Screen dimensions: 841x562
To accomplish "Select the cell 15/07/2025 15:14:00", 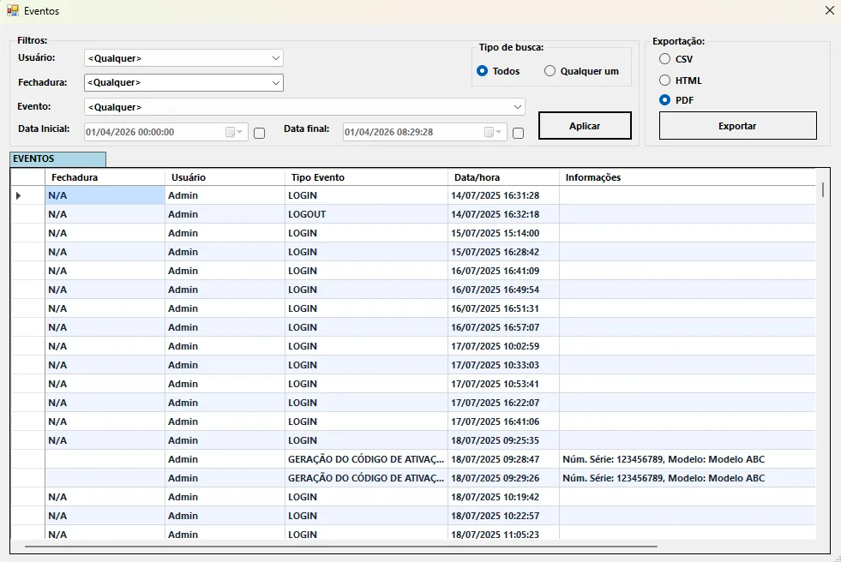I will click(503, 233).
